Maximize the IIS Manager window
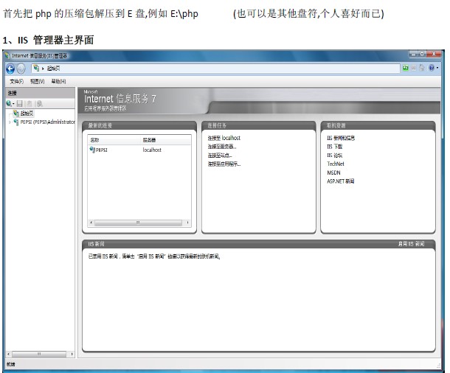 (x=422, y=54)
